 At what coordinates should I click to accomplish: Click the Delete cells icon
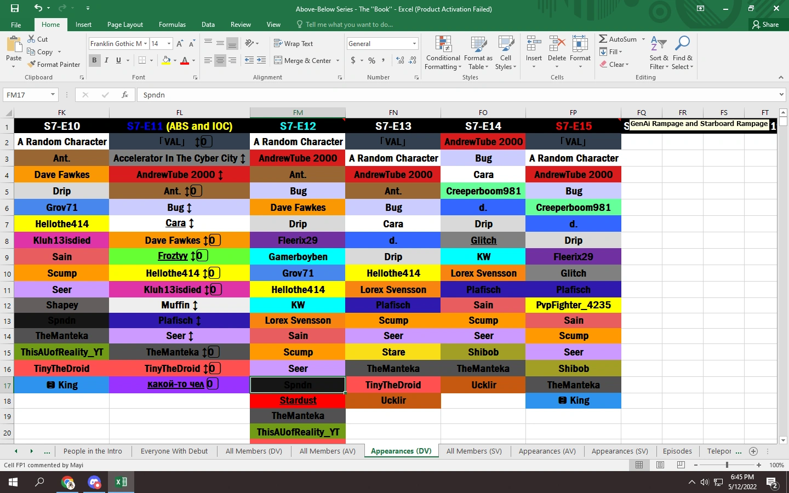click(x=557, y=44)
